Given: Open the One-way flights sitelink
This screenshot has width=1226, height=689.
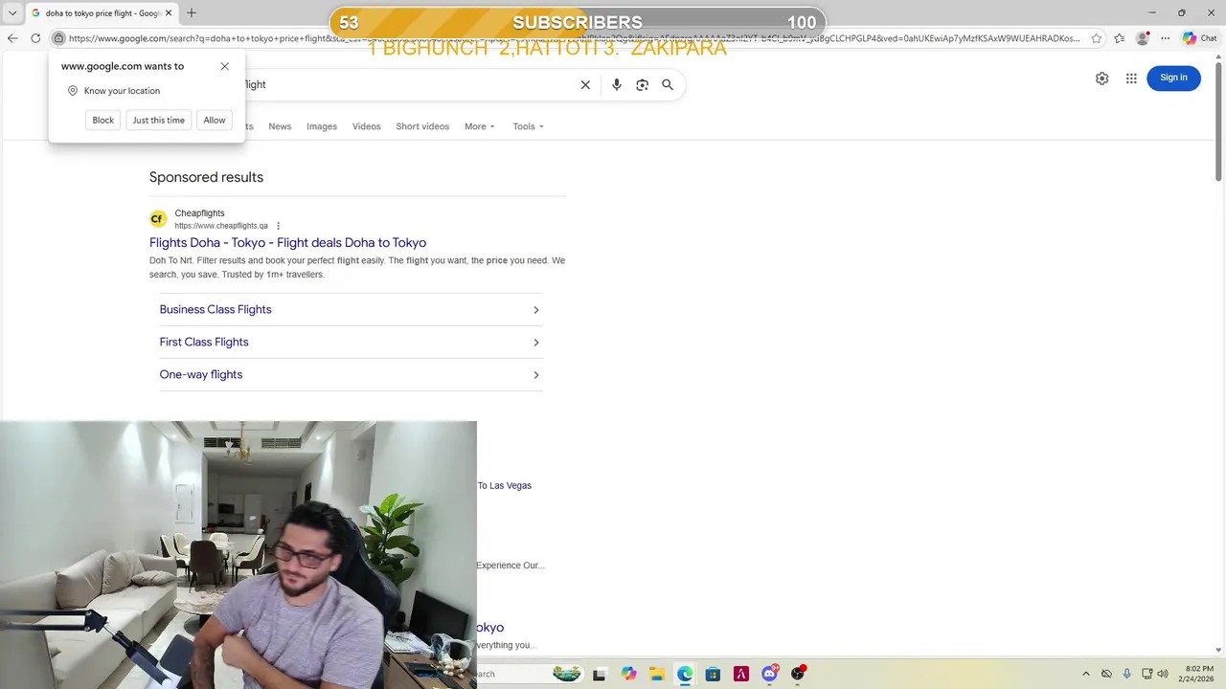Looking at the screenshot, I should pyautogui.click(x=201, y=374).
